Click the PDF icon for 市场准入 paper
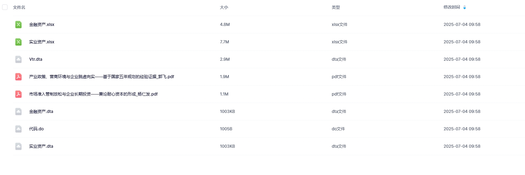 pos(18,94)
